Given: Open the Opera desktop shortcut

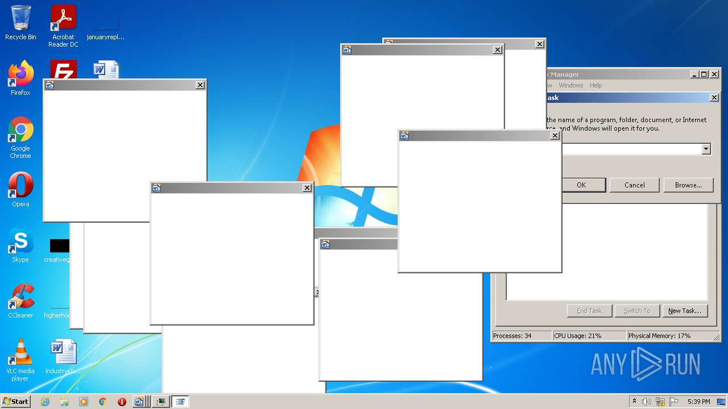Looking at the screenshot, I should coord(20,190).
